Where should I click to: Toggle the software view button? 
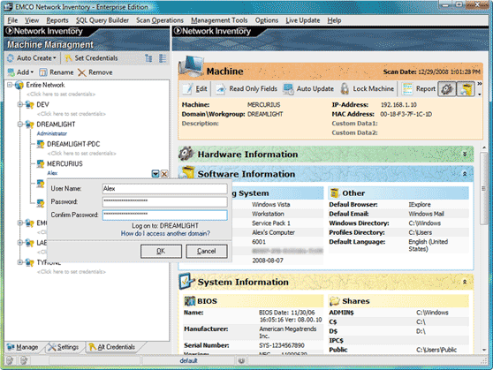466,89
